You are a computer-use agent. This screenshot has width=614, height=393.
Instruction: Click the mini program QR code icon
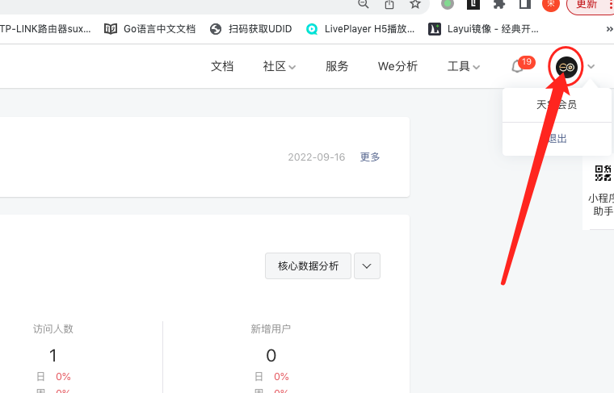[x=603, y=173]
